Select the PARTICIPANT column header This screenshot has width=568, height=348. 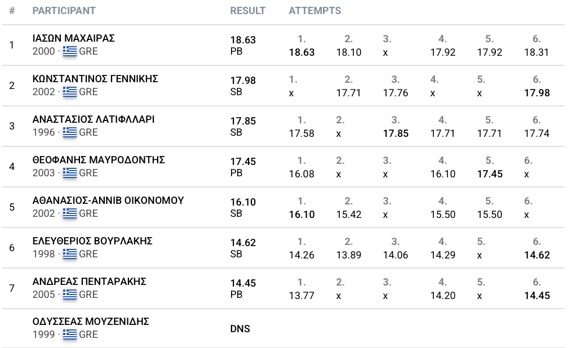point(64,11)
